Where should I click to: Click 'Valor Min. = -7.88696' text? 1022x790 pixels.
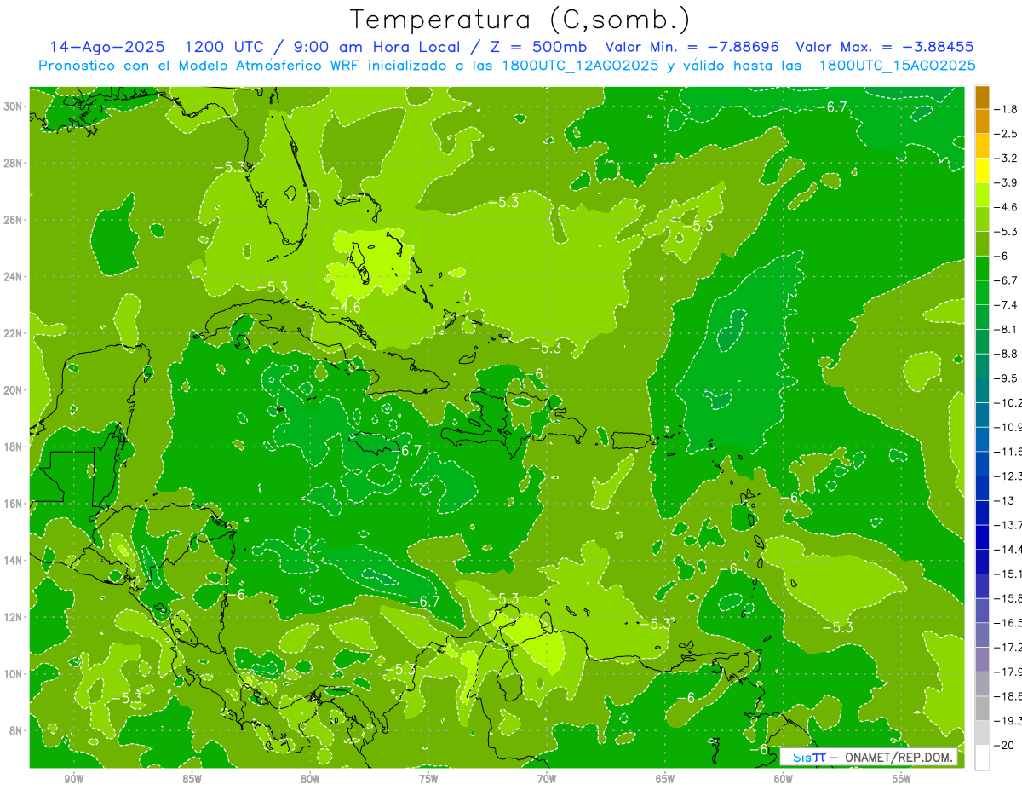[692, 47]
